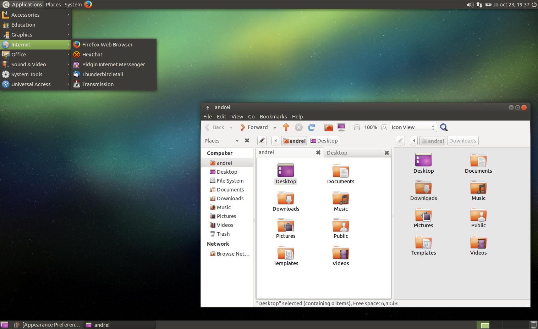Close the Places sidebar
Image resolution: width=538 pixels, height=329 pixels.
247,141
